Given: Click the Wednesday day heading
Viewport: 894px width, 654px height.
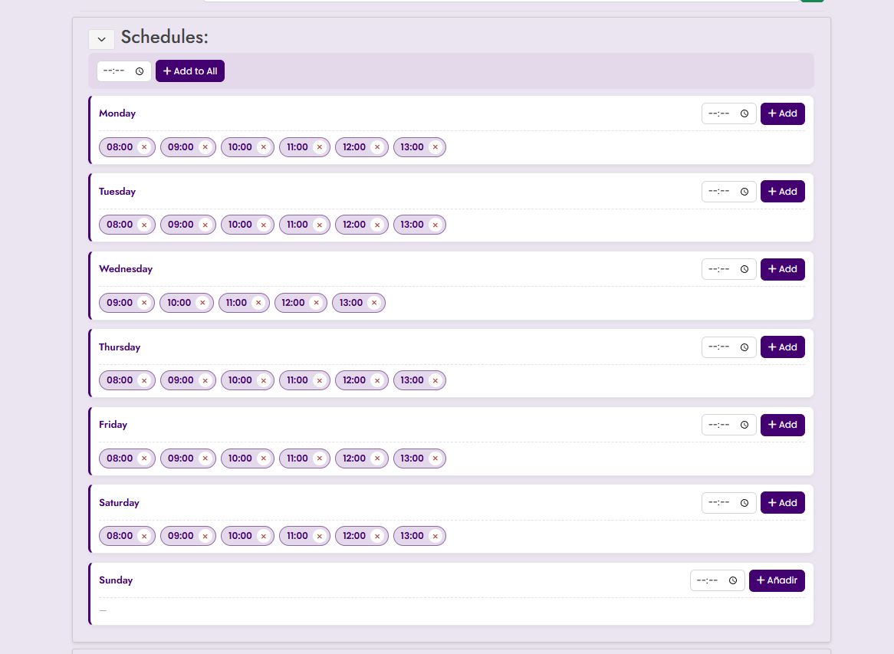Looking at the screenshot, I should tap(126, 269).
